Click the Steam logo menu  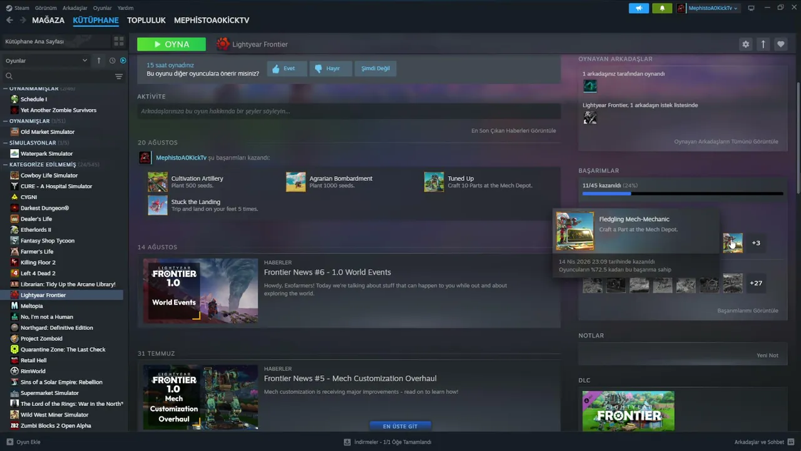18,8
